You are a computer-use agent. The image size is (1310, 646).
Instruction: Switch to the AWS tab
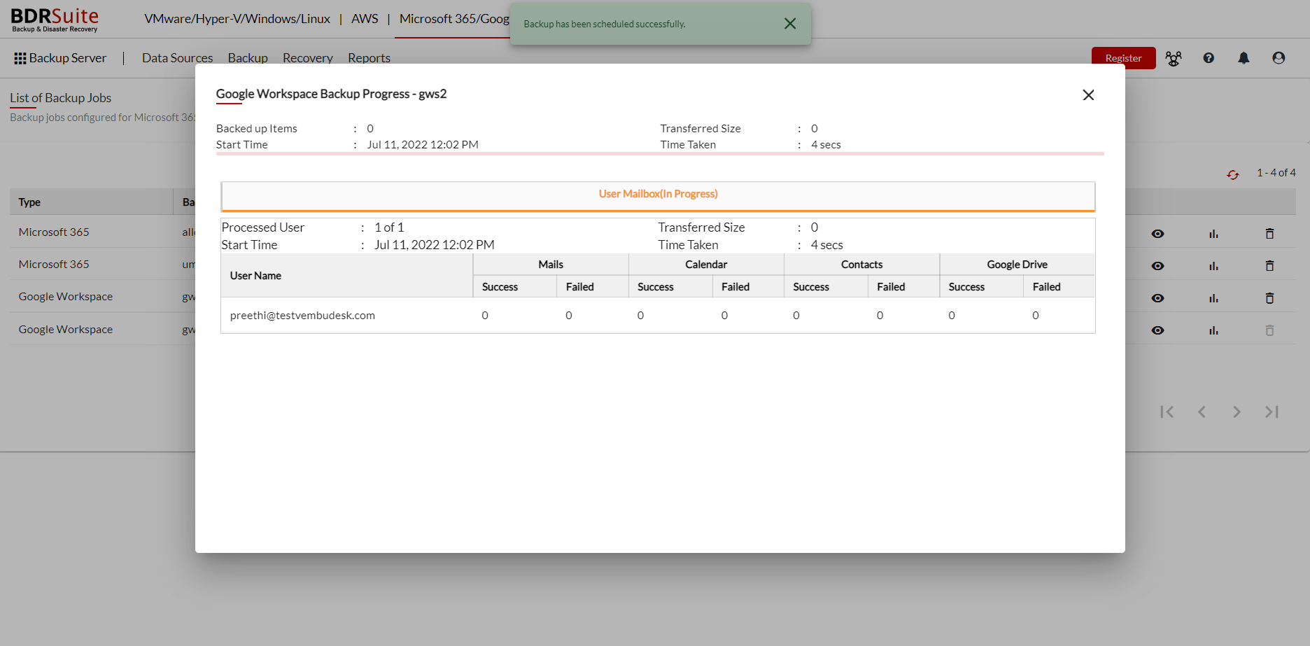[365, 19]
